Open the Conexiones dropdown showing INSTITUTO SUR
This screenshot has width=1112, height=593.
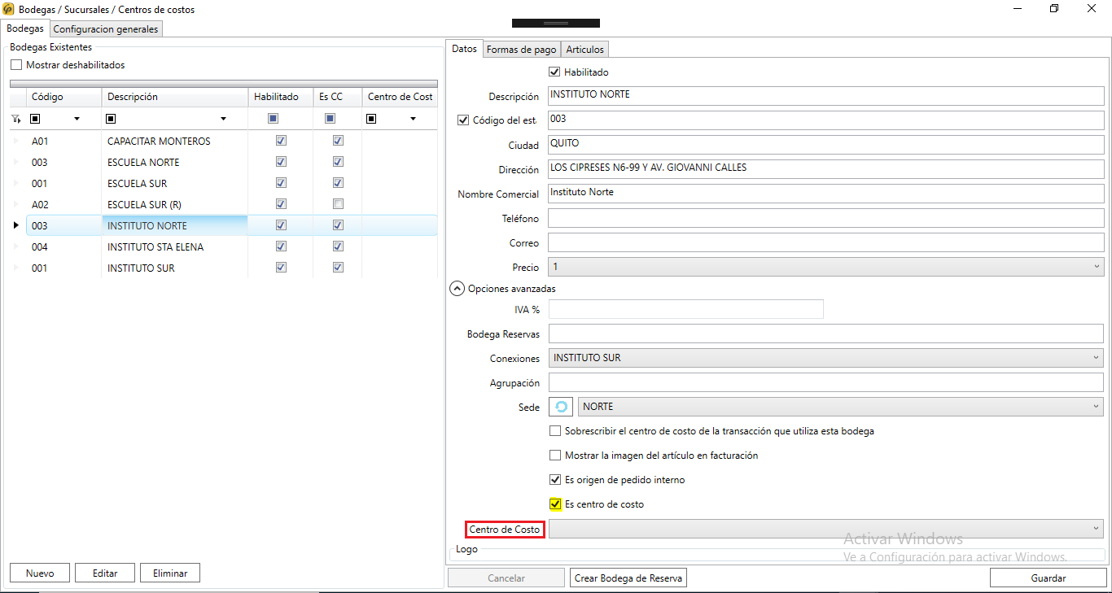[826, 358]
